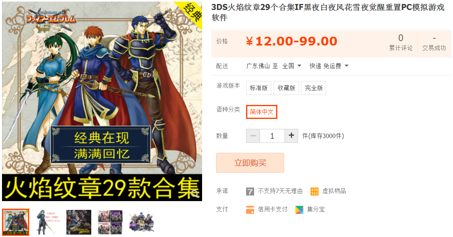Select the fourth thumbnail with four covers
The width and height of the screenshot is (453, 237).
[x=110, y=222]
